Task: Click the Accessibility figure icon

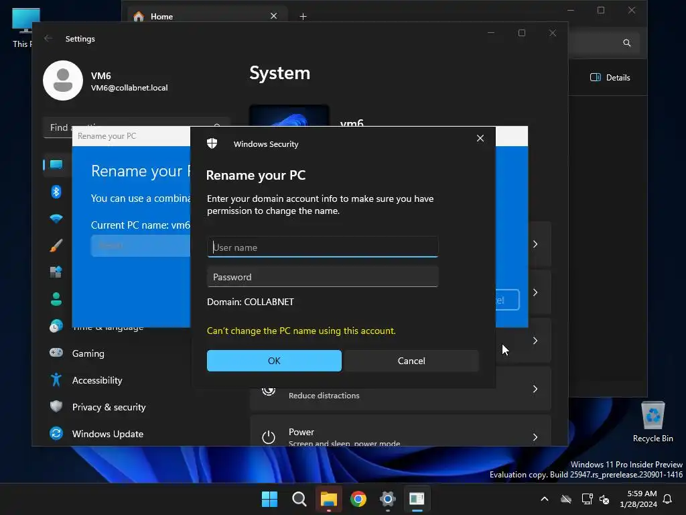Action: point(56,380)
